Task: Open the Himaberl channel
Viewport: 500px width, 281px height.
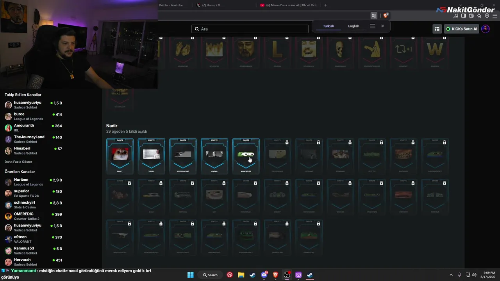Action: [x=33, y=151]
